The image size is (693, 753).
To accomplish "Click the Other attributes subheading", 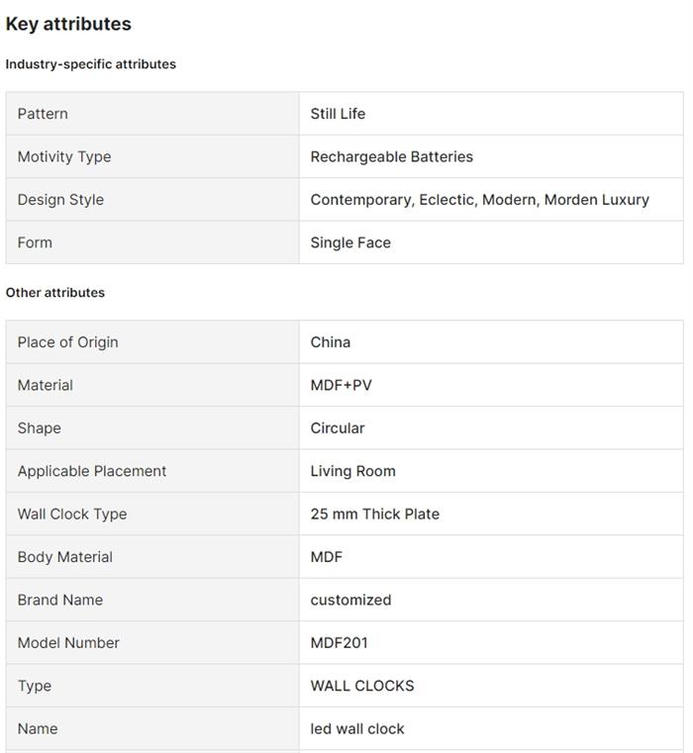I will click(x=55, y=293).
